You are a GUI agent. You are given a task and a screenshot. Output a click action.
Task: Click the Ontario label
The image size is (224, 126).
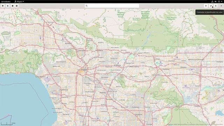[183, 67]
